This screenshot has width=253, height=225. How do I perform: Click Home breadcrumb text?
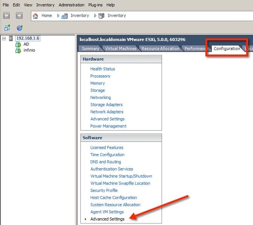point(46,15)
